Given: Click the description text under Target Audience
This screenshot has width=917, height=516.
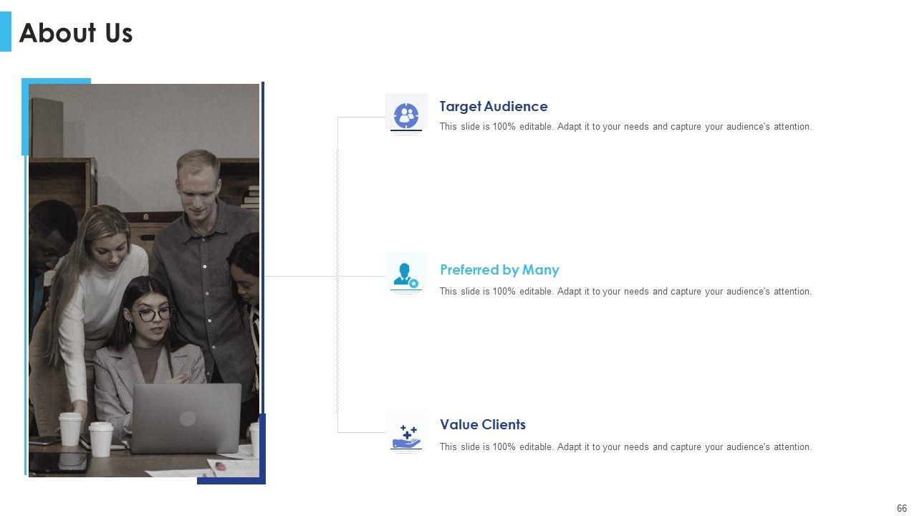Looking at the screenshot, I should tap(625, 127).
